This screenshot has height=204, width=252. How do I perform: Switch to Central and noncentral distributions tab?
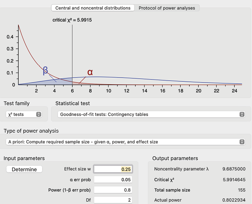pos(93,8)
